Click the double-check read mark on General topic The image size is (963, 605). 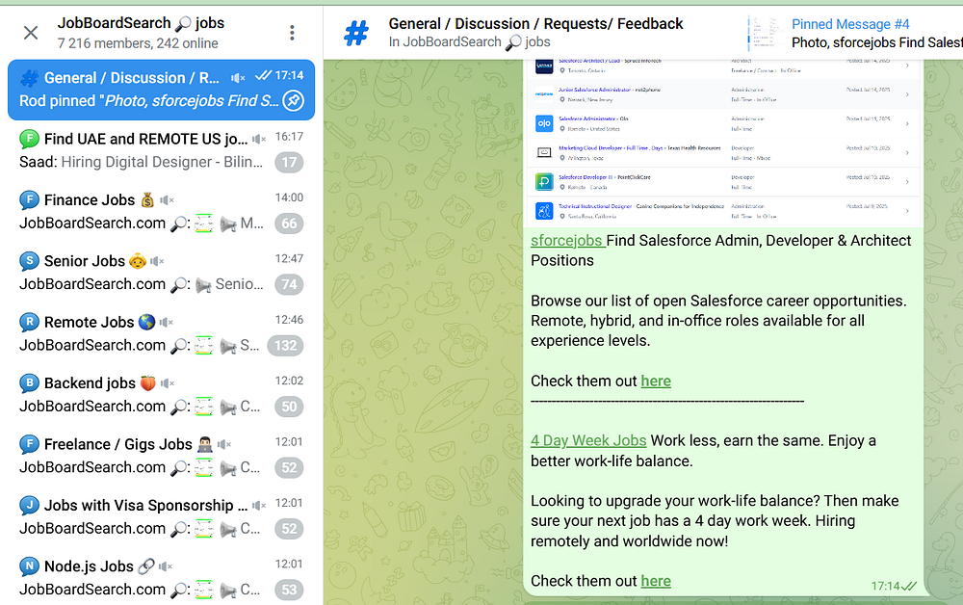[264, 75]
